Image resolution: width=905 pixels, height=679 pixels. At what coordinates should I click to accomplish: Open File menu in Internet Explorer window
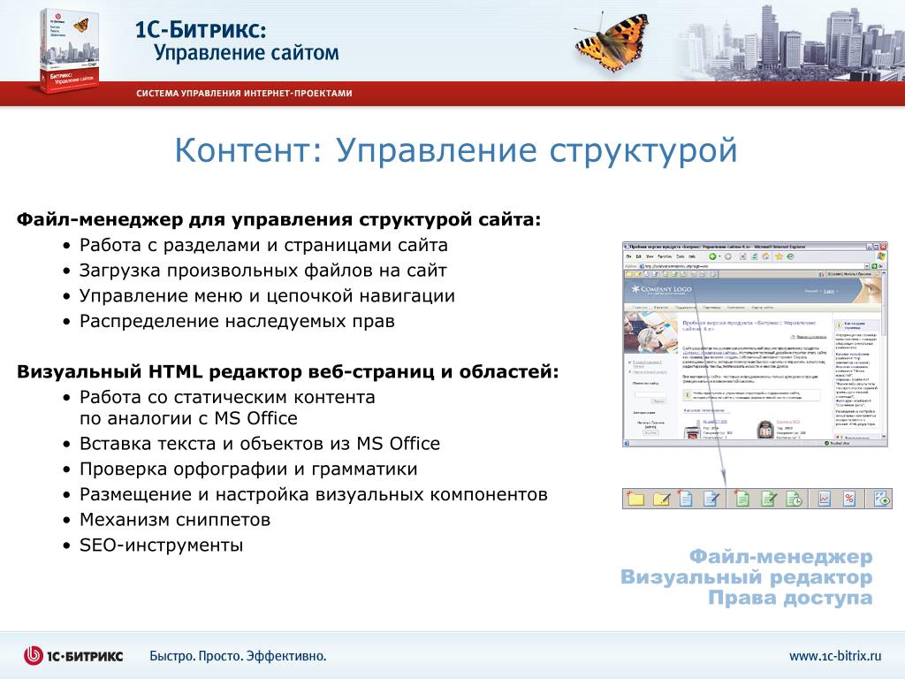point(628,256)
